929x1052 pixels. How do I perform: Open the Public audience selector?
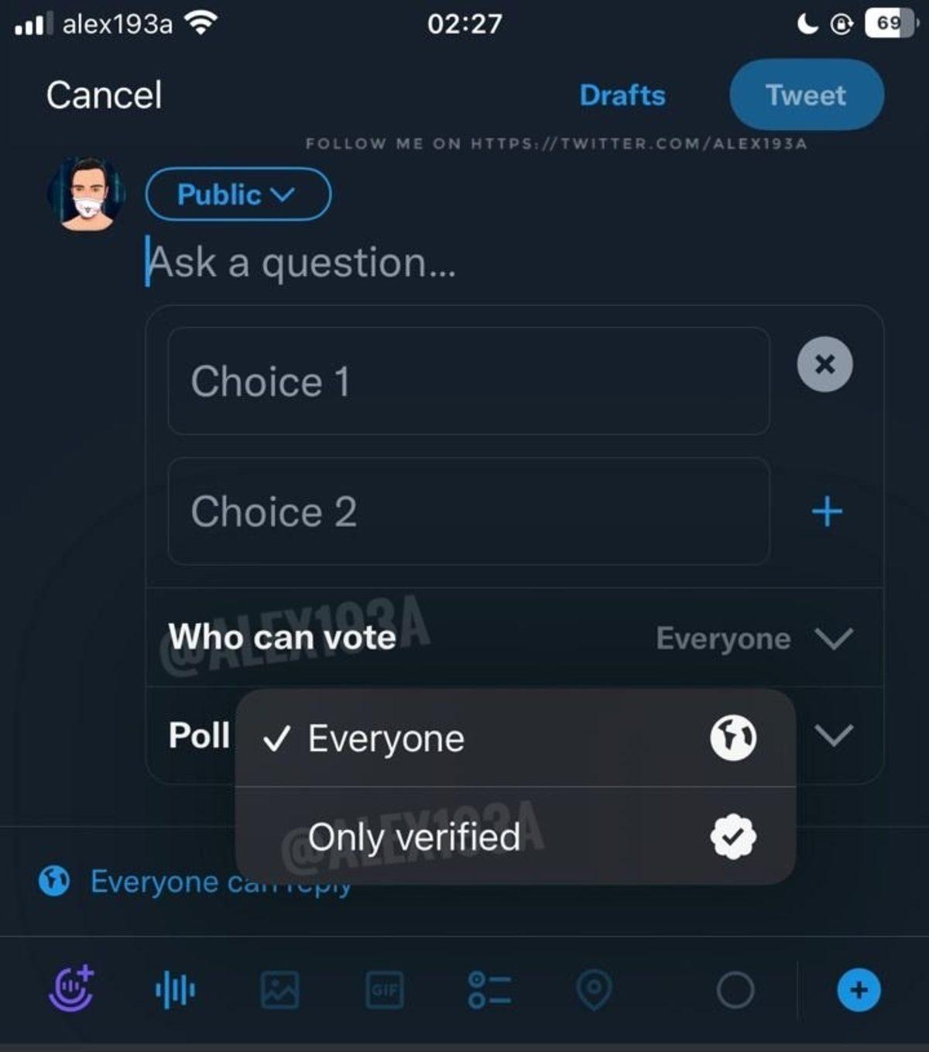point(238,195)
